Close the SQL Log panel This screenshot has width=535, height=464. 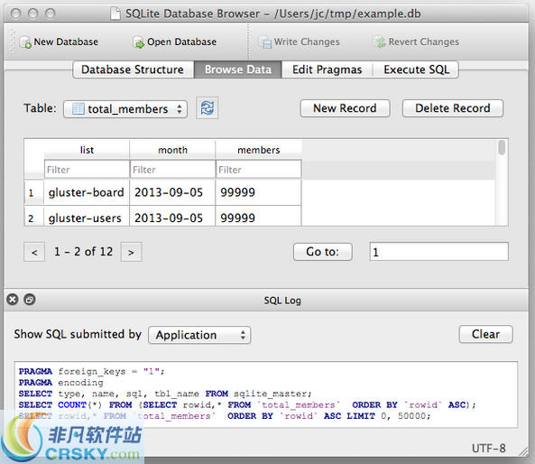coord(13,300)
